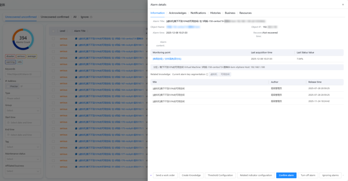Open the Histories tab
Image resolution: width=348 pixels, height=181 pixels.
point(215,13)
